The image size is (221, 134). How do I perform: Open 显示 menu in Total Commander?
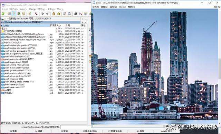coord(41,9)
